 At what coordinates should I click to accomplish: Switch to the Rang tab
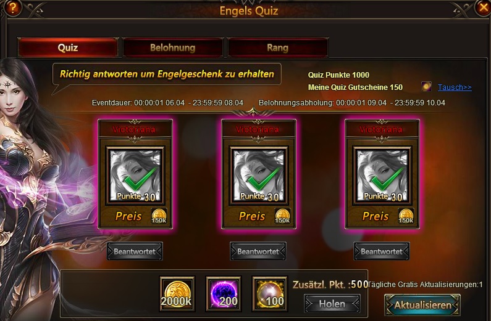(278, 47)
